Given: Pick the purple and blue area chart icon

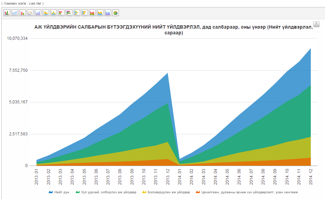Looking at the screenshot, I should coord(108,13).
